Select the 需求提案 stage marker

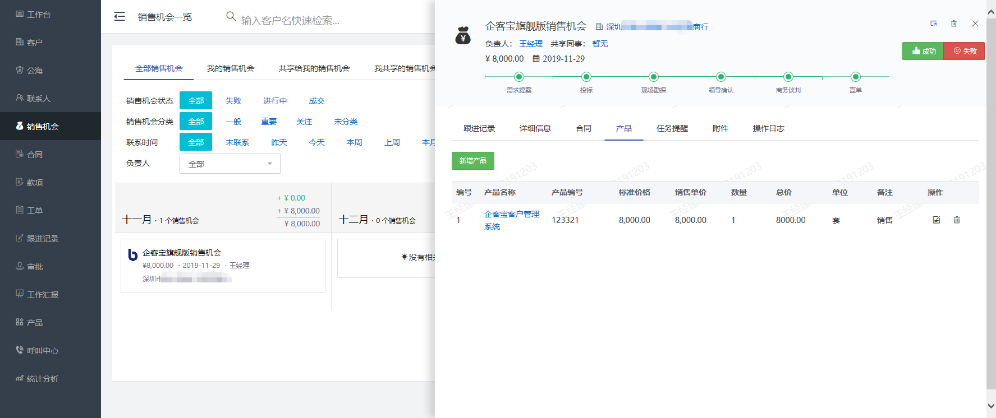click(x=519, y=77)
